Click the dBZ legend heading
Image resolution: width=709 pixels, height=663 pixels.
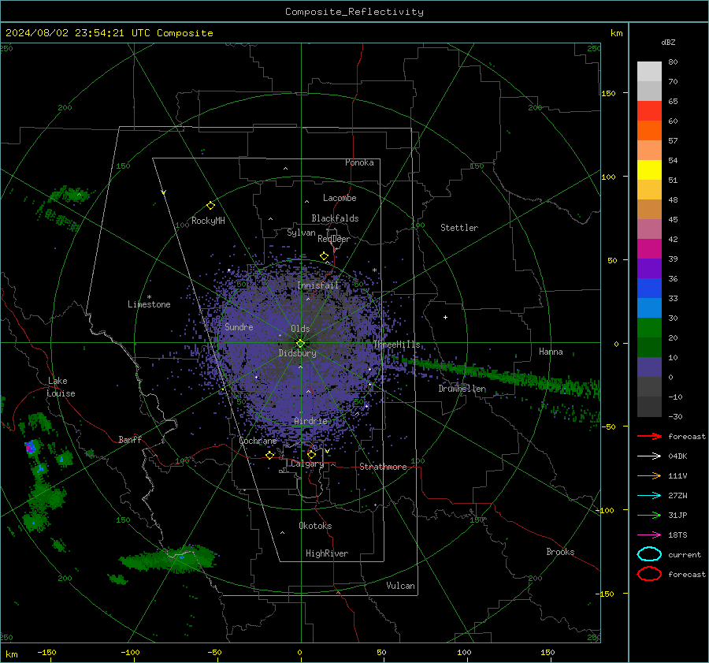[668, 42]
